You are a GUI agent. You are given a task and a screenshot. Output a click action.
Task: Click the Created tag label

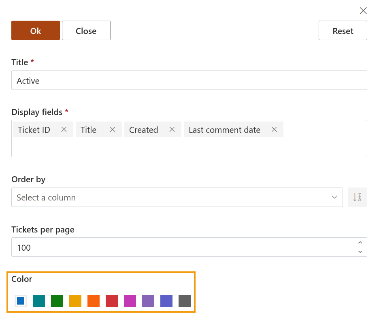pyautogui.click(x=144, y=130)
